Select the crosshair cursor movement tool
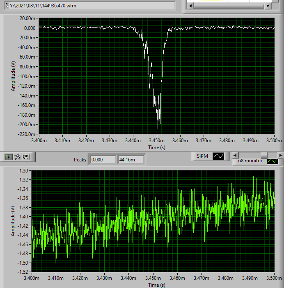 click(9, 157)
